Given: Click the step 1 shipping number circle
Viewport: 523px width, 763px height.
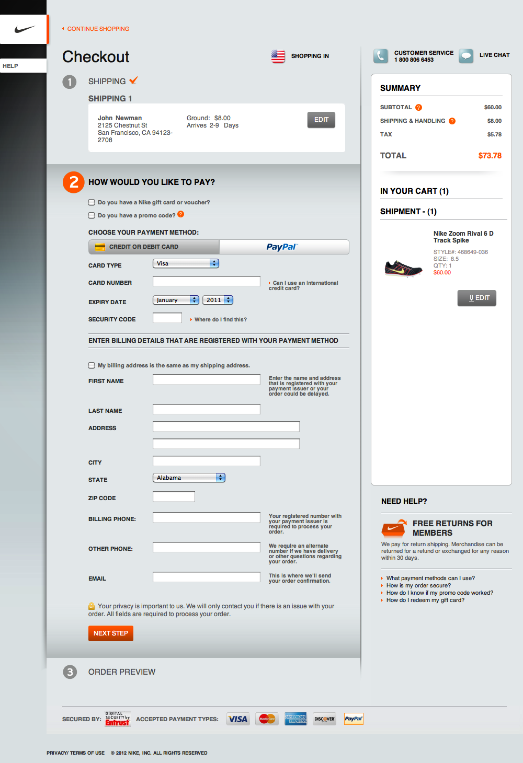Looking at the screenshot, I should pos(70,82).
